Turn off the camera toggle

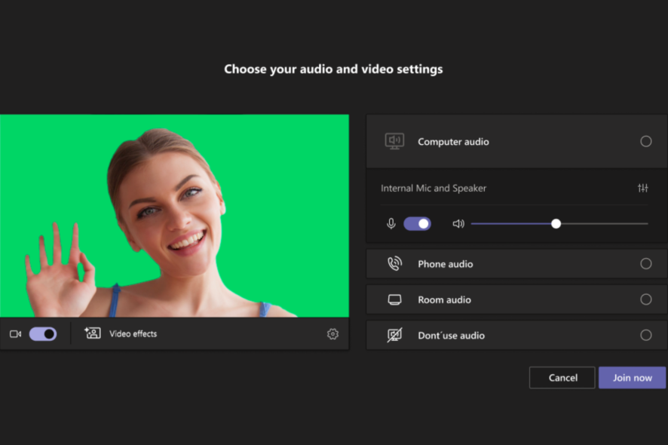43,333
